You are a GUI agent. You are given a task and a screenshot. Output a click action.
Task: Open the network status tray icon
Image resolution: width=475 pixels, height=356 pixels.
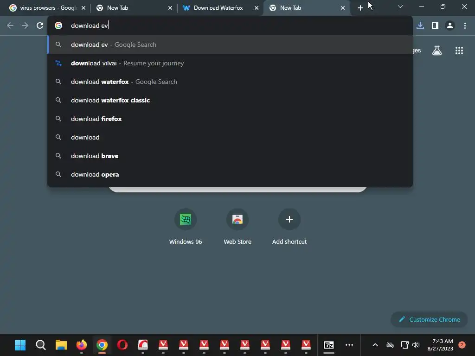pos(404,345)
